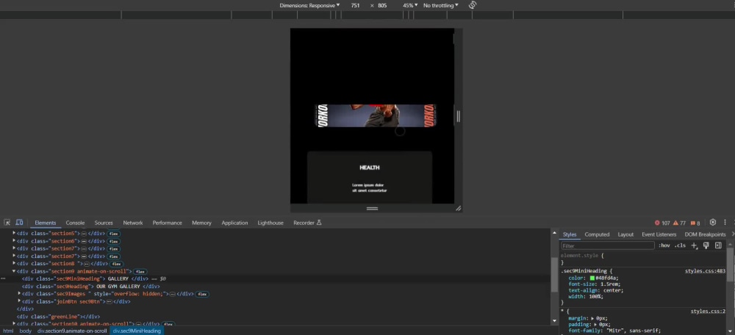Expand the section8 div node

(14, 263)
